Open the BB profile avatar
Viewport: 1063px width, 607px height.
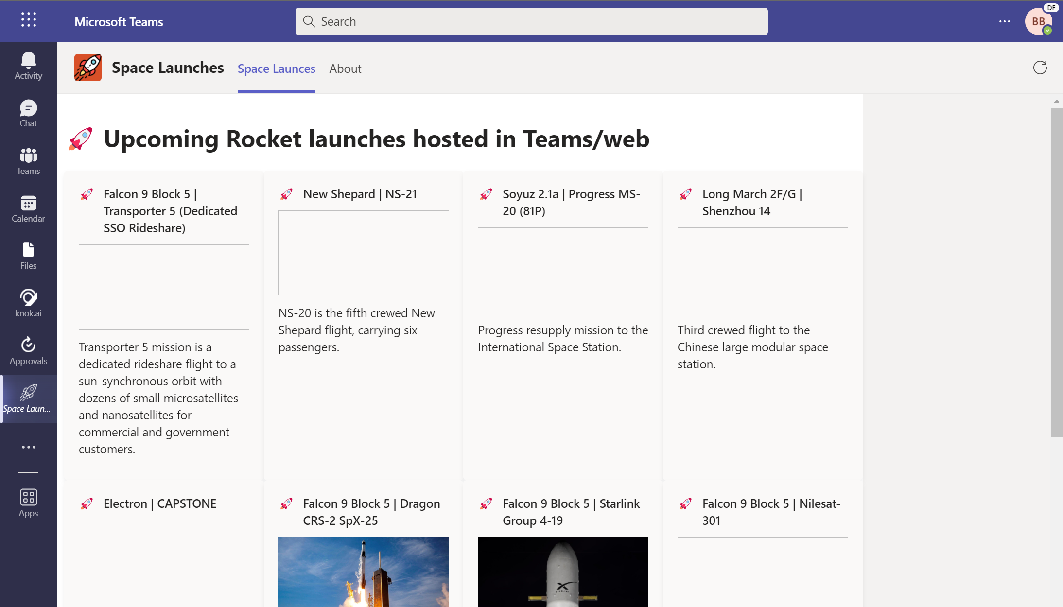point(1039,21)
